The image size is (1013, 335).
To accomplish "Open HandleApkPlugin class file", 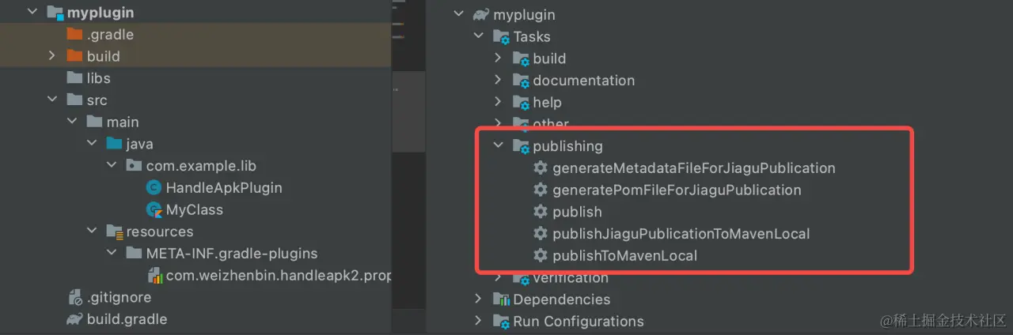I will click(224, 188).
